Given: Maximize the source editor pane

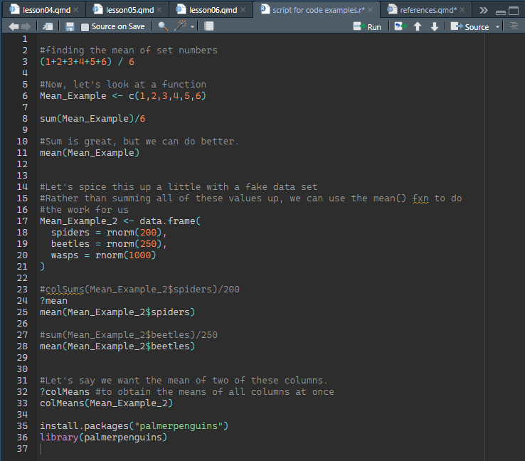Looking at the screenshot, I should coord(514,10).
